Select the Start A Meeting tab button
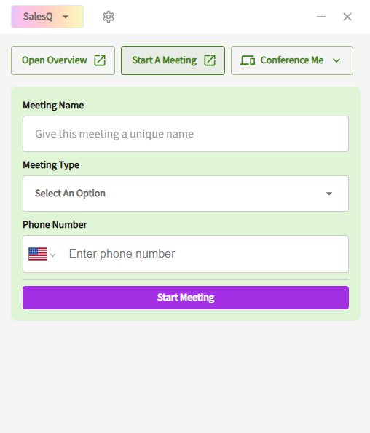This screenshot has width=370, height=433. (173, 60)
